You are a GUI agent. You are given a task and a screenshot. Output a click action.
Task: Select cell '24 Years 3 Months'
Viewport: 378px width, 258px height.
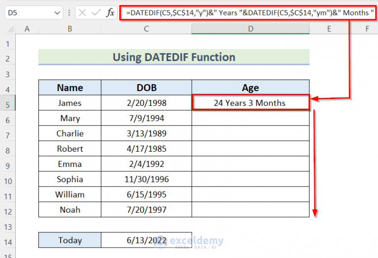tap(250, 103)
